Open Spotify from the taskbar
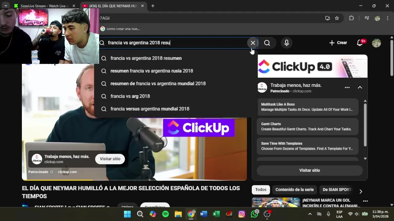Image resolution: width=394 pixels, height=221 pixels. pos(165,214)
